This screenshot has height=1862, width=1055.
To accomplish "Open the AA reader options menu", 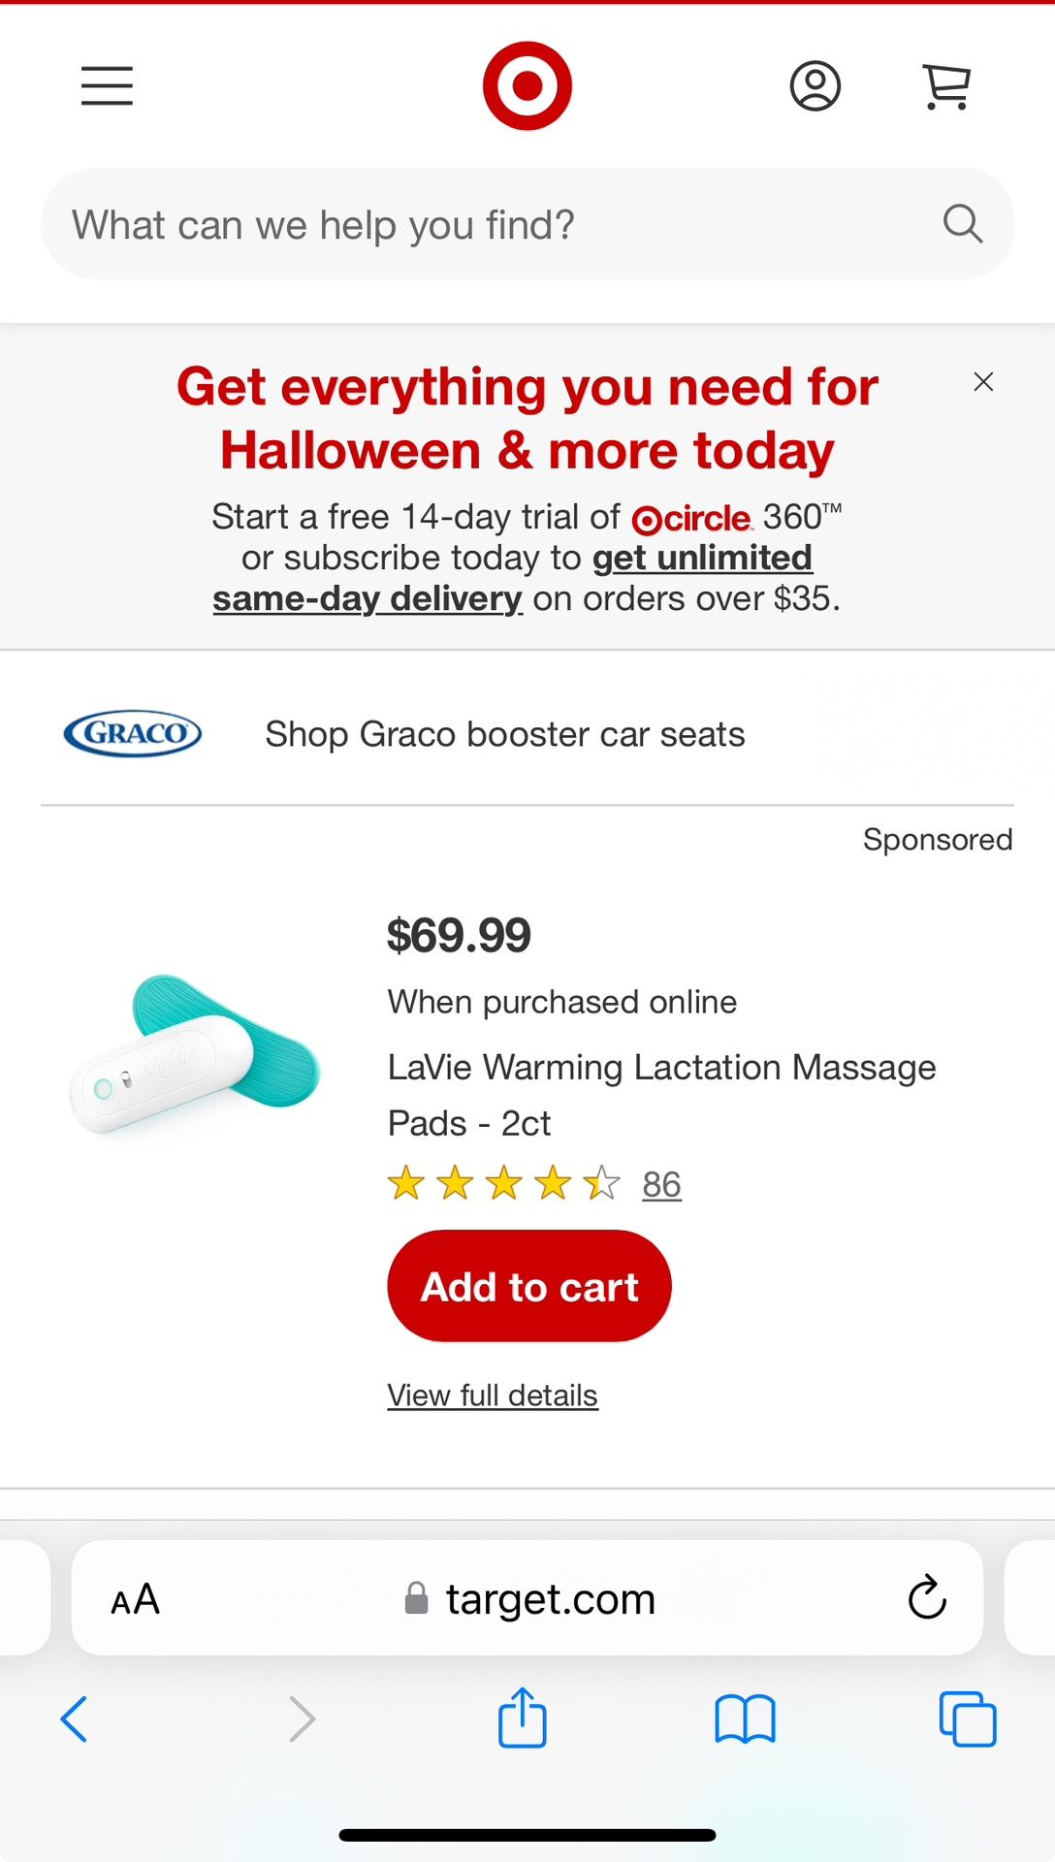I will coord(136,1599).
